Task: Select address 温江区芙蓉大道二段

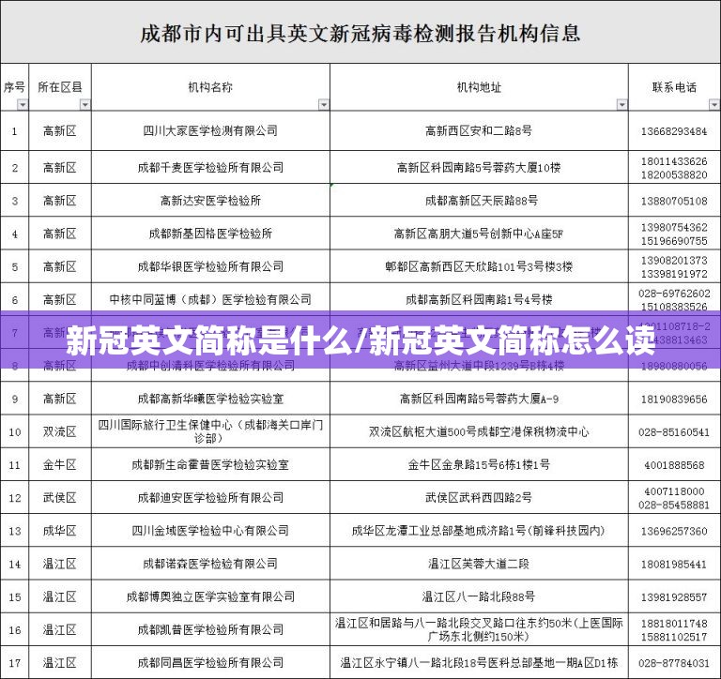Action: click(479, 564)
